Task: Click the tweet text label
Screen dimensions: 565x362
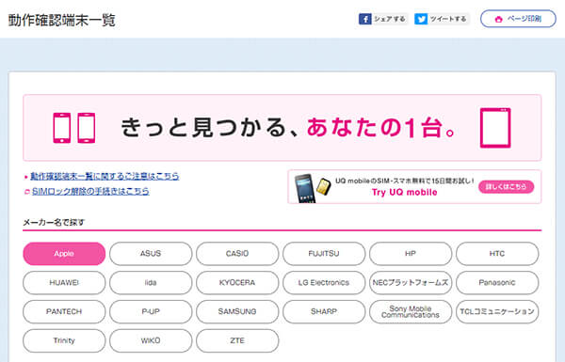Action: pos(448,19)
